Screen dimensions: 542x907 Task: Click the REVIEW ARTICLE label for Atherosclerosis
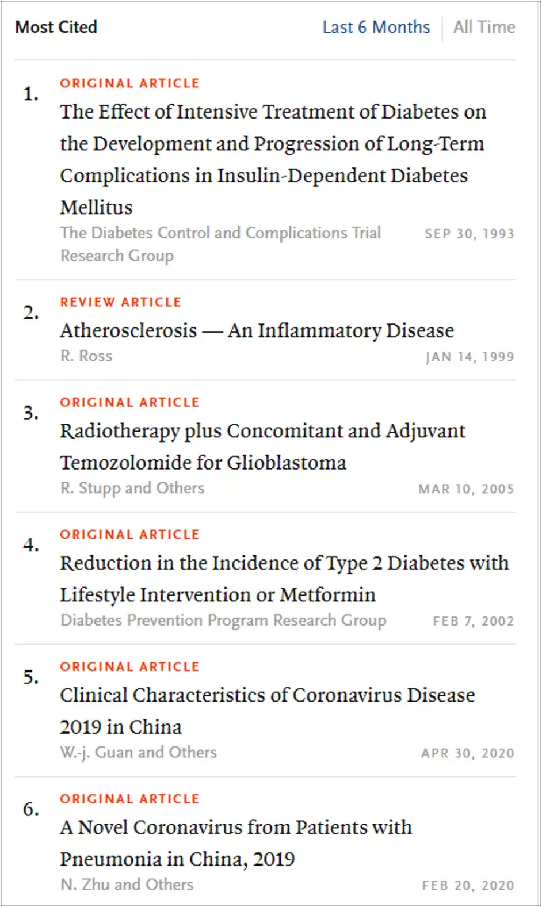pyautogui.click(x=120, y=302)
